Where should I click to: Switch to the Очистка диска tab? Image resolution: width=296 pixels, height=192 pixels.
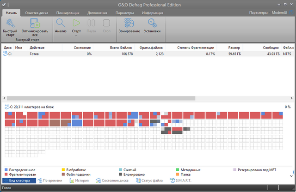coord(37,13)
